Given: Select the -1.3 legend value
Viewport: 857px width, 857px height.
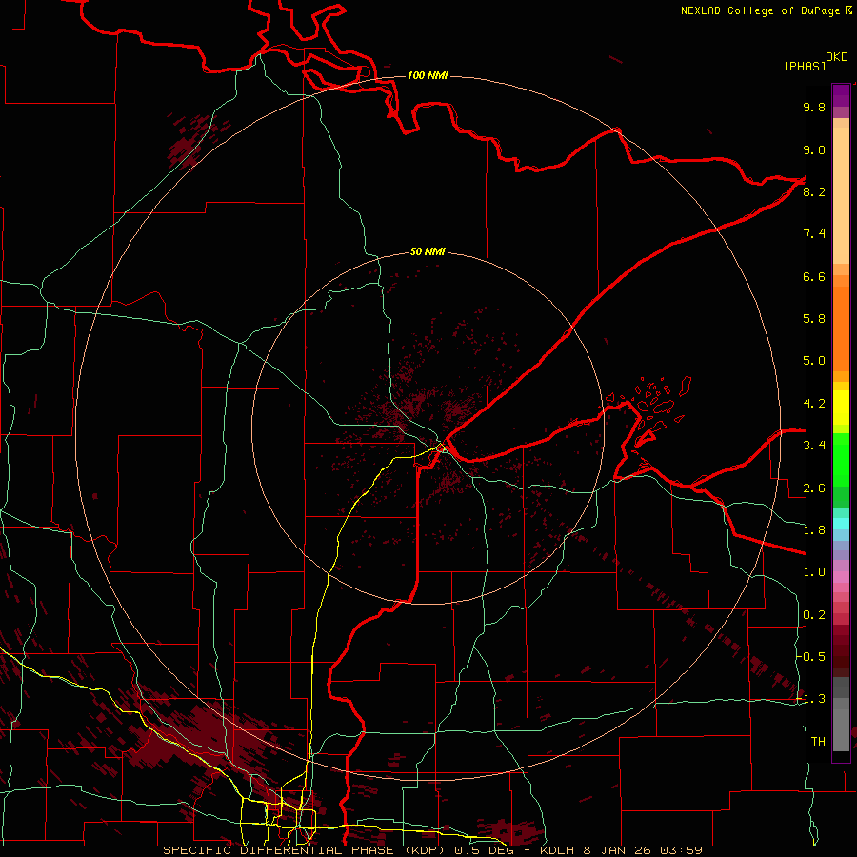Looking at the screenshot, I should [810, 699].
